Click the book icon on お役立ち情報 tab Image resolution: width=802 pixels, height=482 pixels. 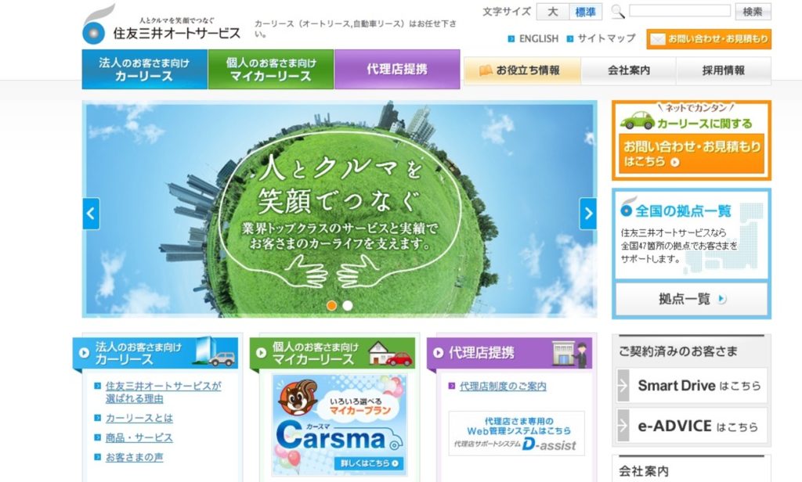pyautogui.click(x=486, y=70)
